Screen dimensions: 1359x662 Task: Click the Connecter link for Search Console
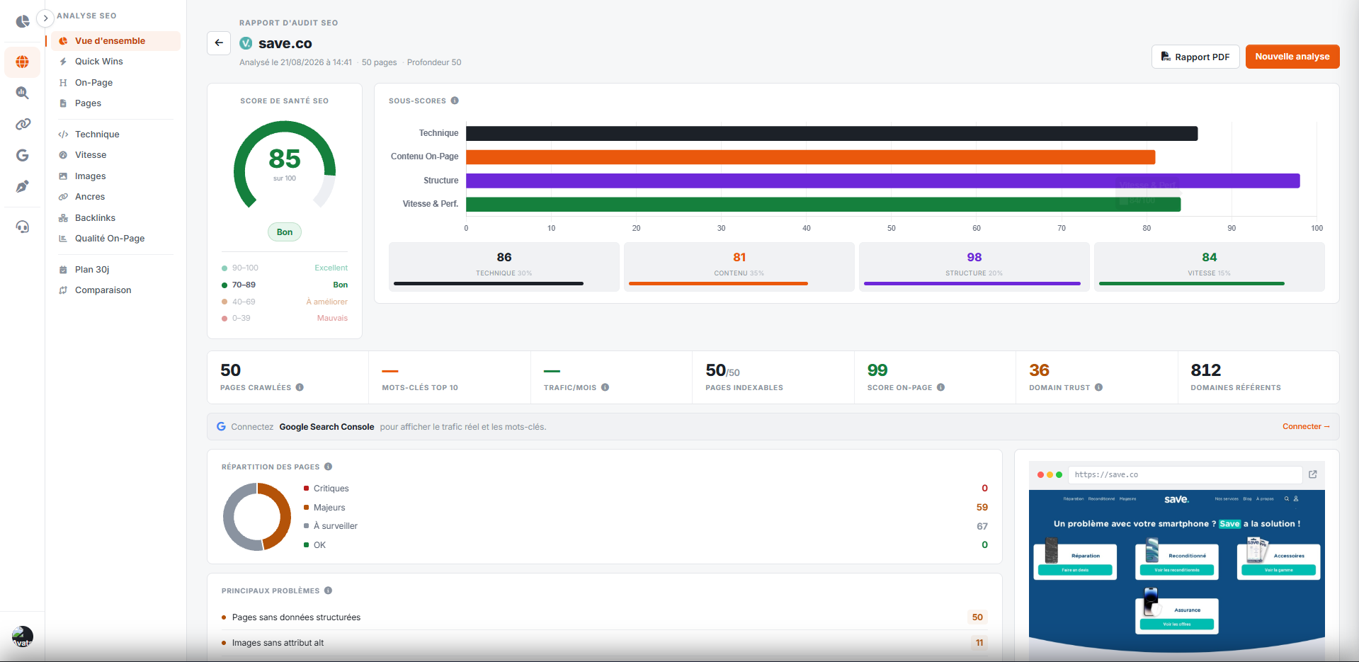1306,427
